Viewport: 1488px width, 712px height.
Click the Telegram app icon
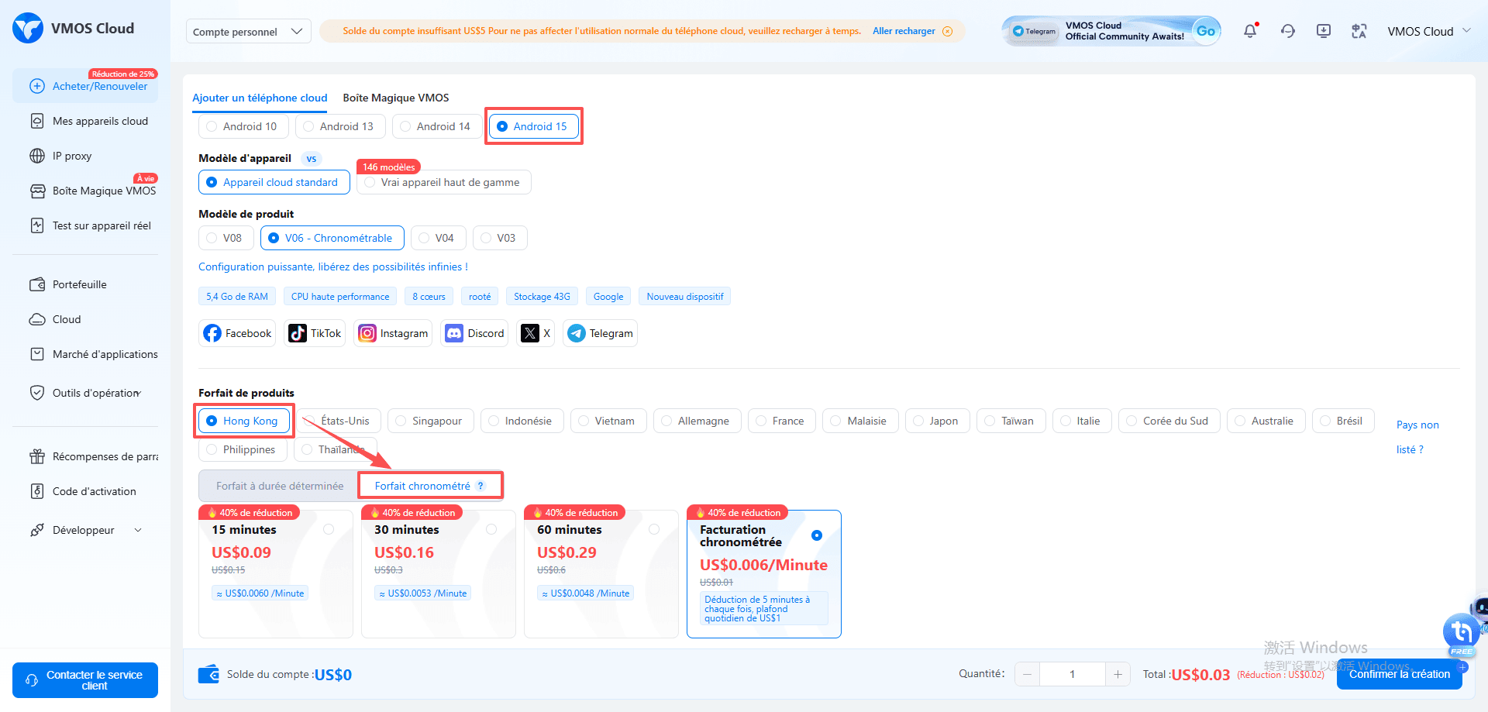576,333
